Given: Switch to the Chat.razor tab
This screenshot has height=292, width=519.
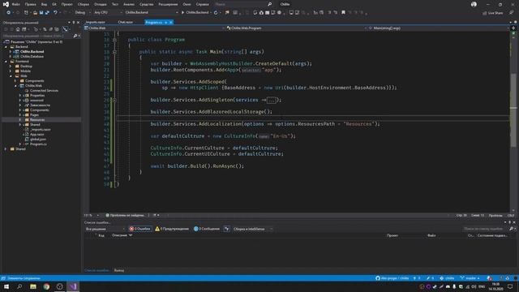Looking at the screenshot, I should (125, 22).
